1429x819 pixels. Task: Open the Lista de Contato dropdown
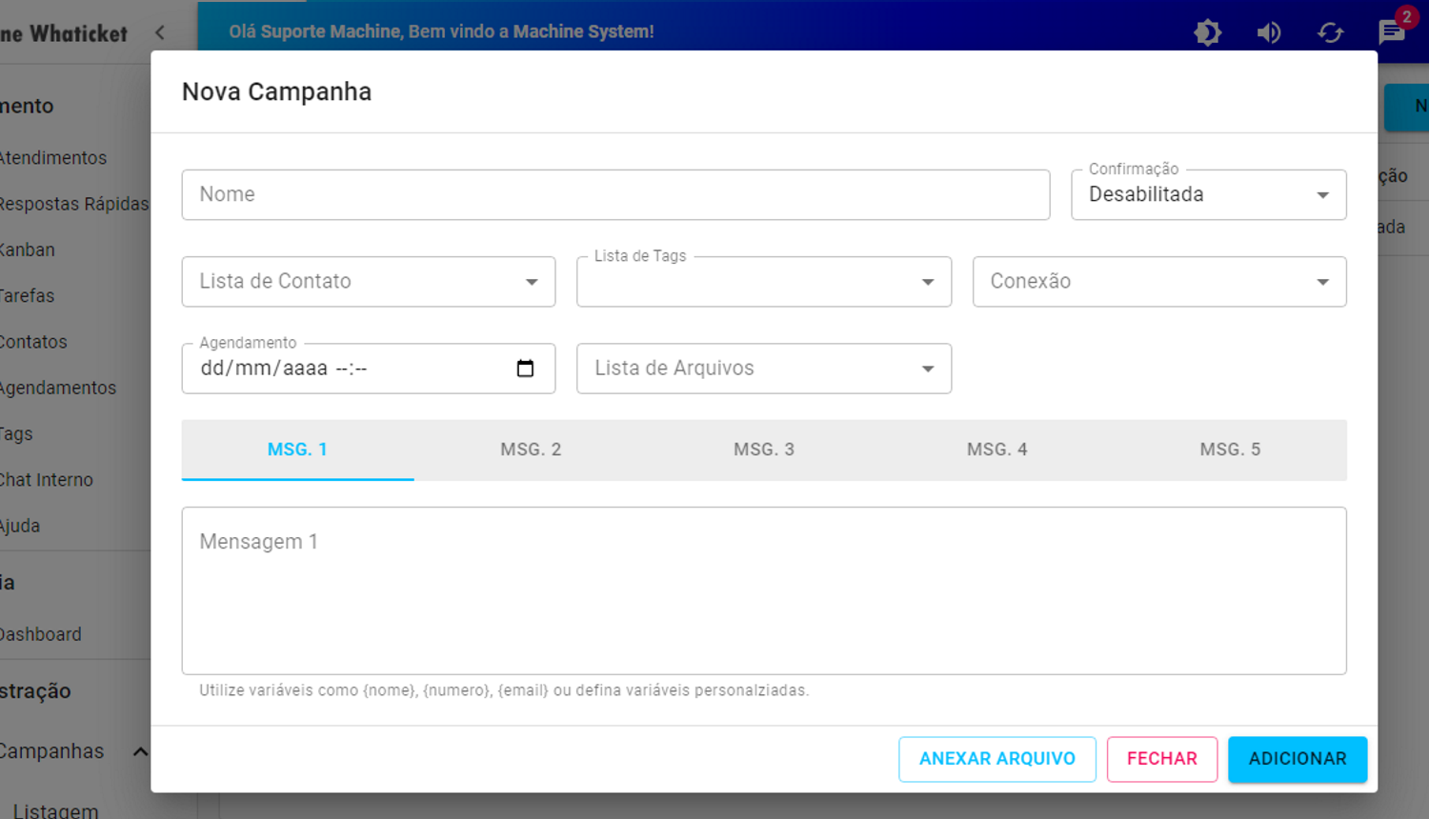coord(369,281)
